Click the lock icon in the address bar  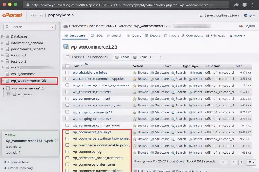click(x=28, y=5)
